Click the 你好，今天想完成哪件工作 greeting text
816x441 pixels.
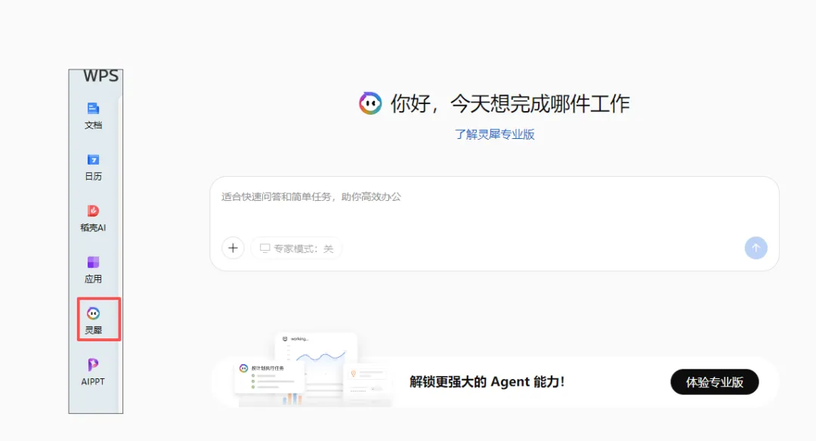510,103
